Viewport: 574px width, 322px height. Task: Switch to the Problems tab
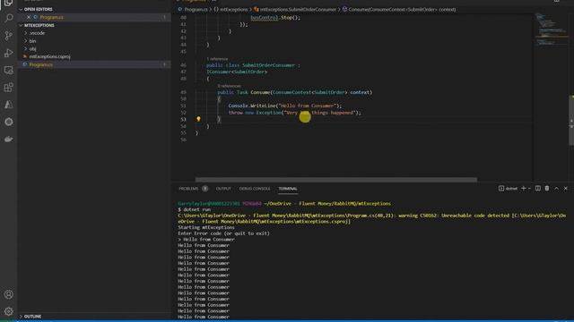[188, 189]
